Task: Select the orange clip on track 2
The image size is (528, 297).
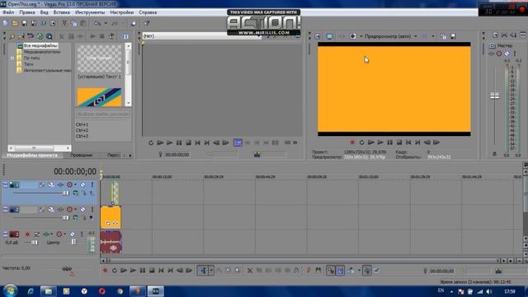Action: 111,218
